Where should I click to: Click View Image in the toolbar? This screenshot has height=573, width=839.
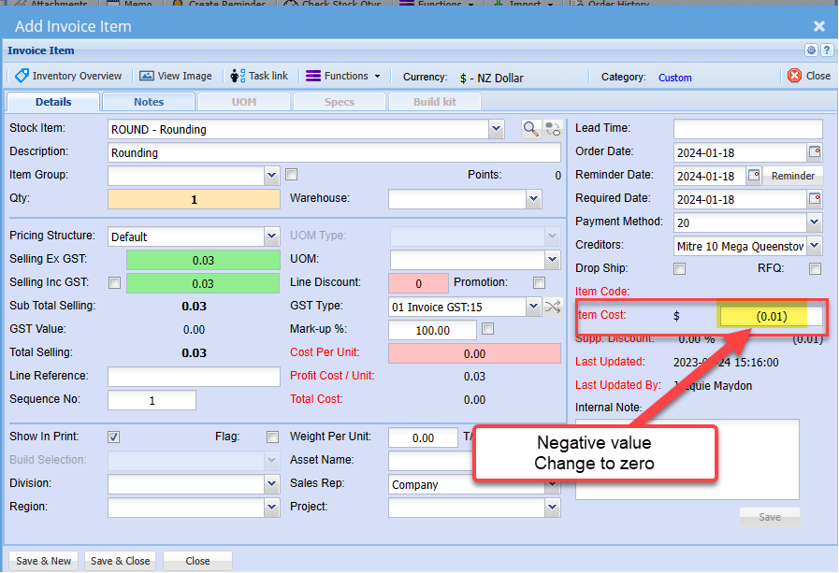tap(176, 77)
